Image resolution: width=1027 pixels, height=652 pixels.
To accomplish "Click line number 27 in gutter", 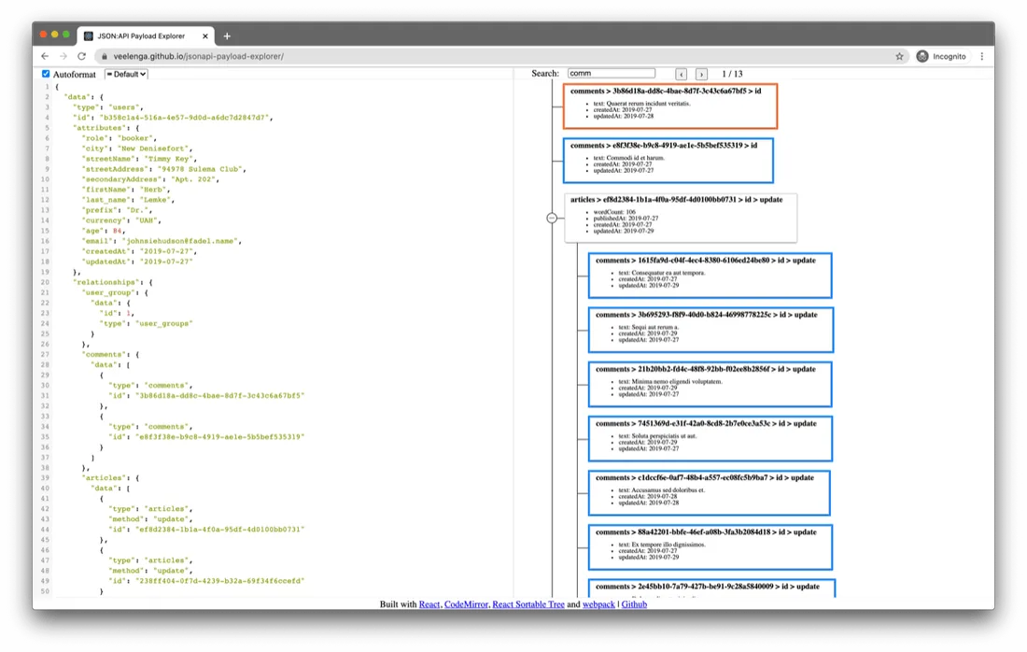I will point(45,355).
